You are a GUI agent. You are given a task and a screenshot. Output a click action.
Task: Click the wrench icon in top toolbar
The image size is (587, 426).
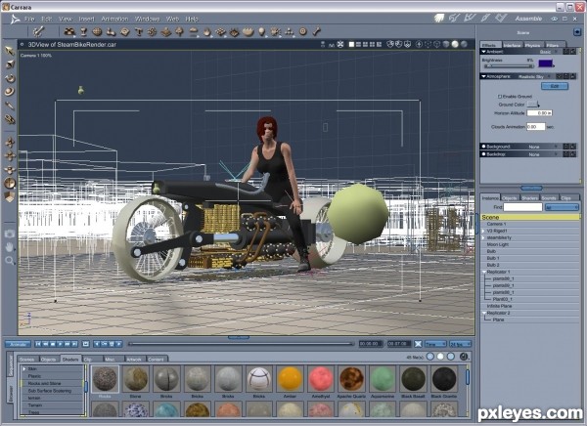pyautogui.click(x=317, y=32)
